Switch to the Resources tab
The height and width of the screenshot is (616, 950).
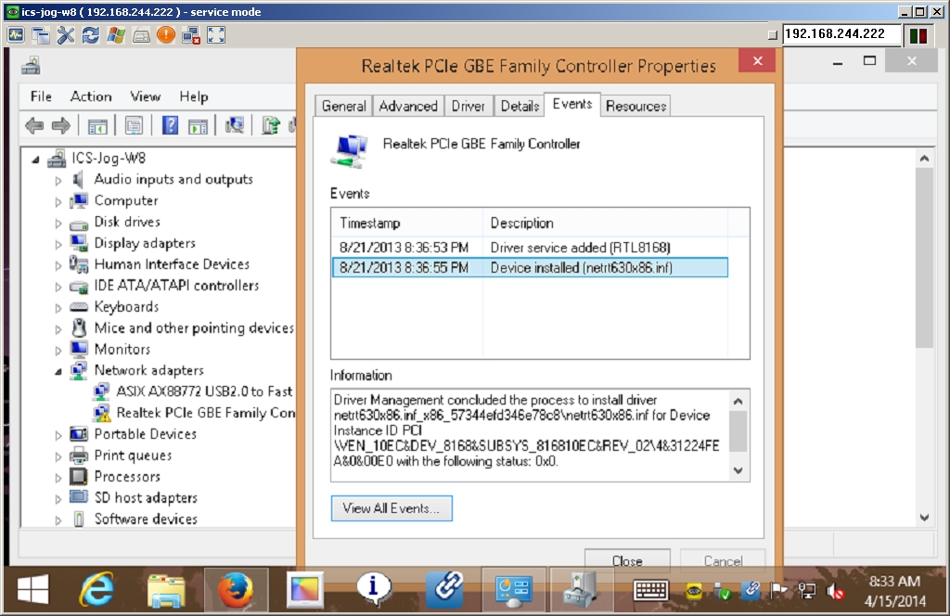[x=636, y=106]
